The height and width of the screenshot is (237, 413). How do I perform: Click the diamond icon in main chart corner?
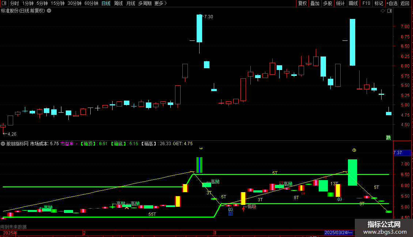[383, 11]
